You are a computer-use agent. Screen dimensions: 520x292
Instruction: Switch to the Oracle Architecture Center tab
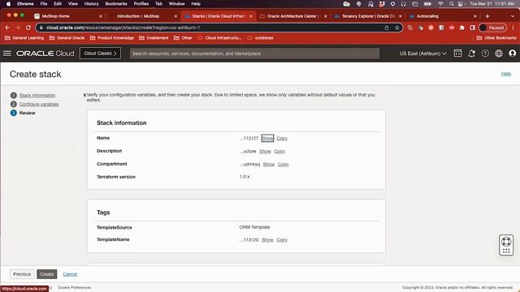pos(292,16)
